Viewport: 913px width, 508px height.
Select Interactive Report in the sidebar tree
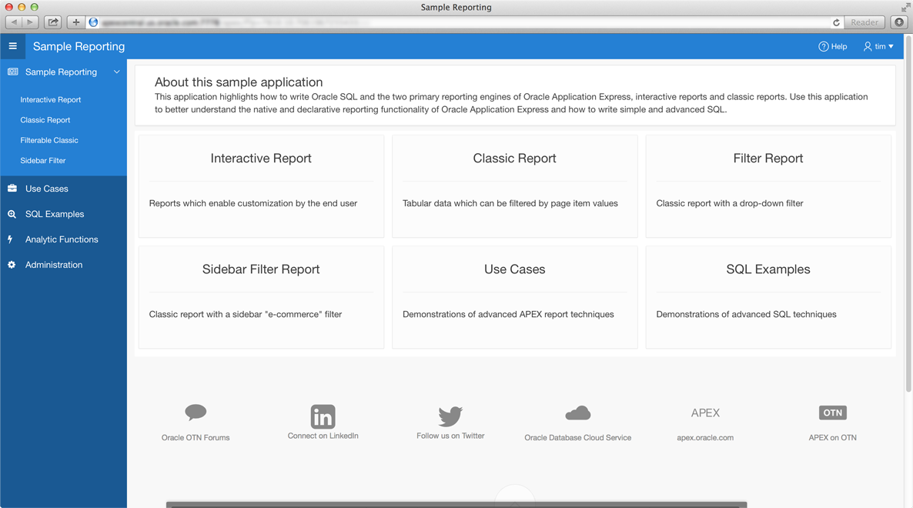[51, 100]
